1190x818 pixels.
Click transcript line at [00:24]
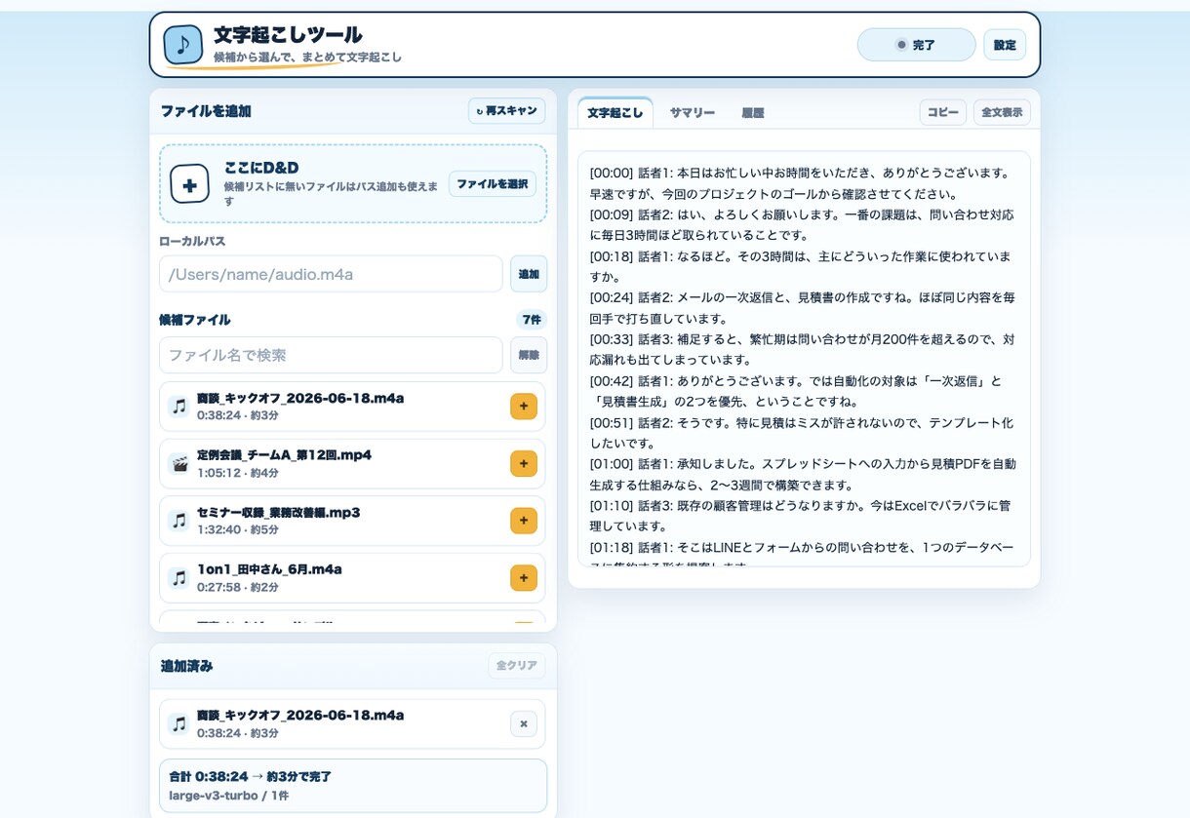pyautogui.click(x=802, y=308)
